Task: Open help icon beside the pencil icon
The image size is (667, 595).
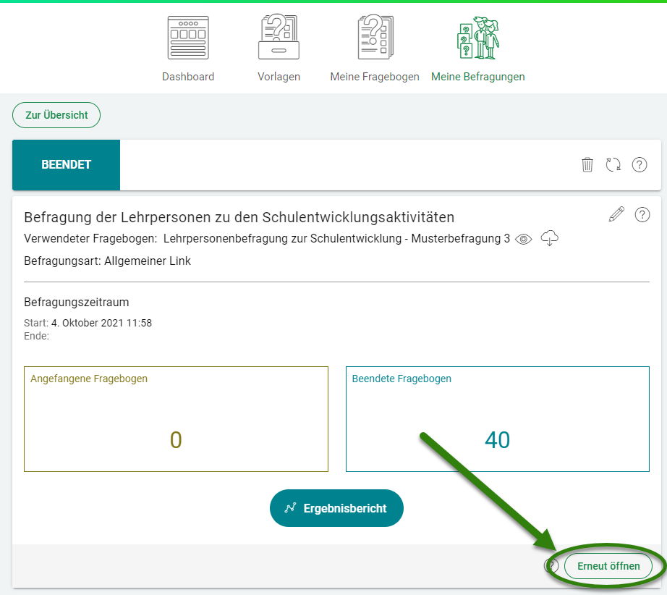Action: [x=642, y=214]
